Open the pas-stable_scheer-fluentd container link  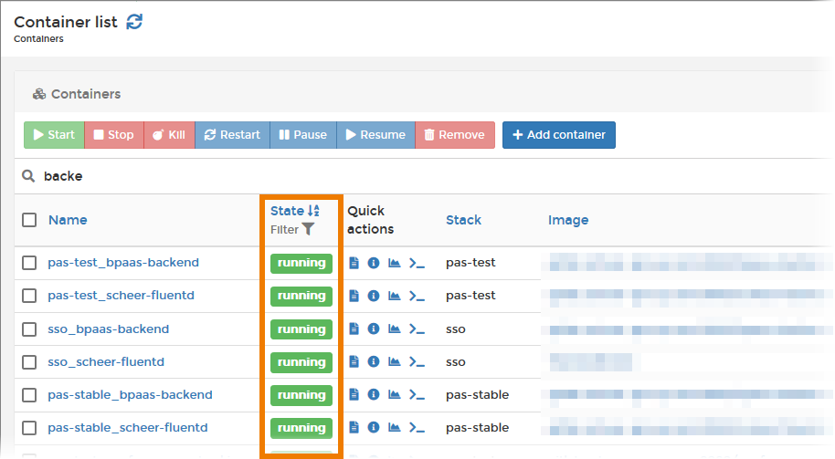pos(128,428)
